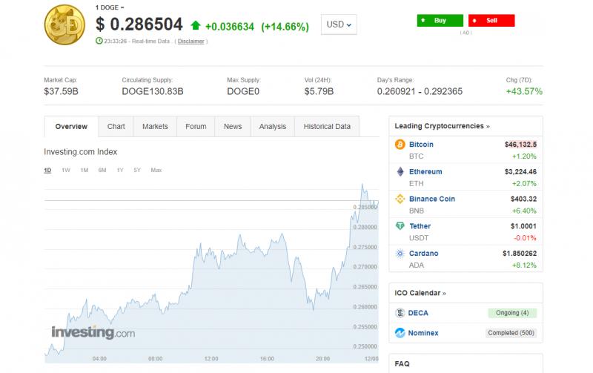
Task: Click the green Buy button
Action: click(x=440, y=21)
